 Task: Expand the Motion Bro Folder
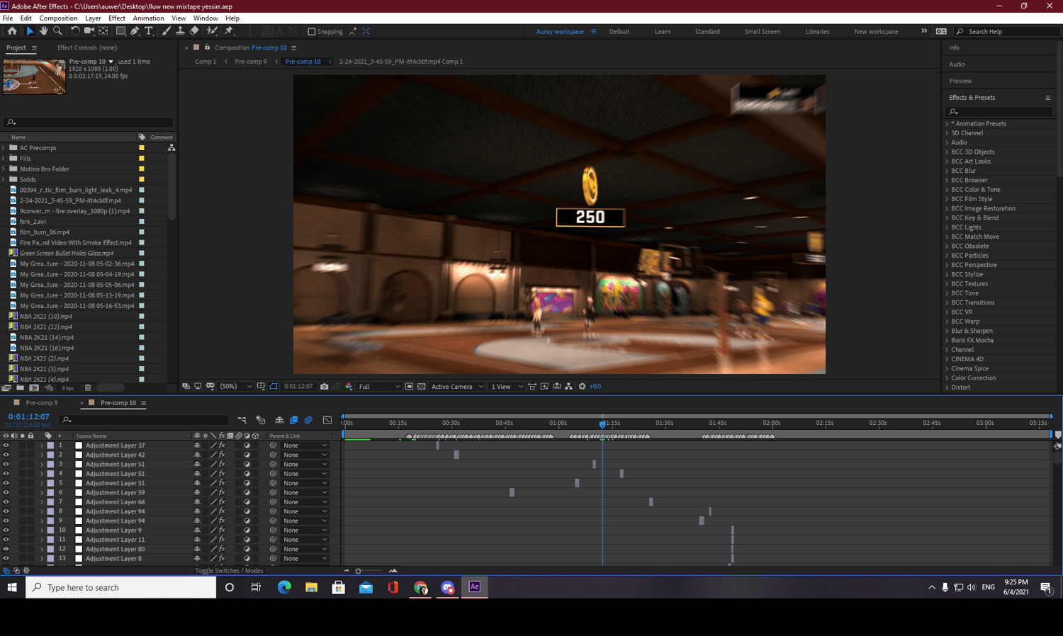pyautogui.click(x=4, y=169)
